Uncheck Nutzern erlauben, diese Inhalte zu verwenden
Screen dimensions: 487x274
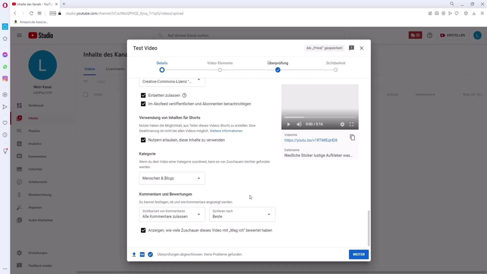click(x=143, y=140)
